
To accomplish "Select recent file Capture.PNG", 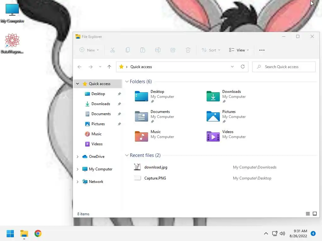I will (x=155, y=178).
